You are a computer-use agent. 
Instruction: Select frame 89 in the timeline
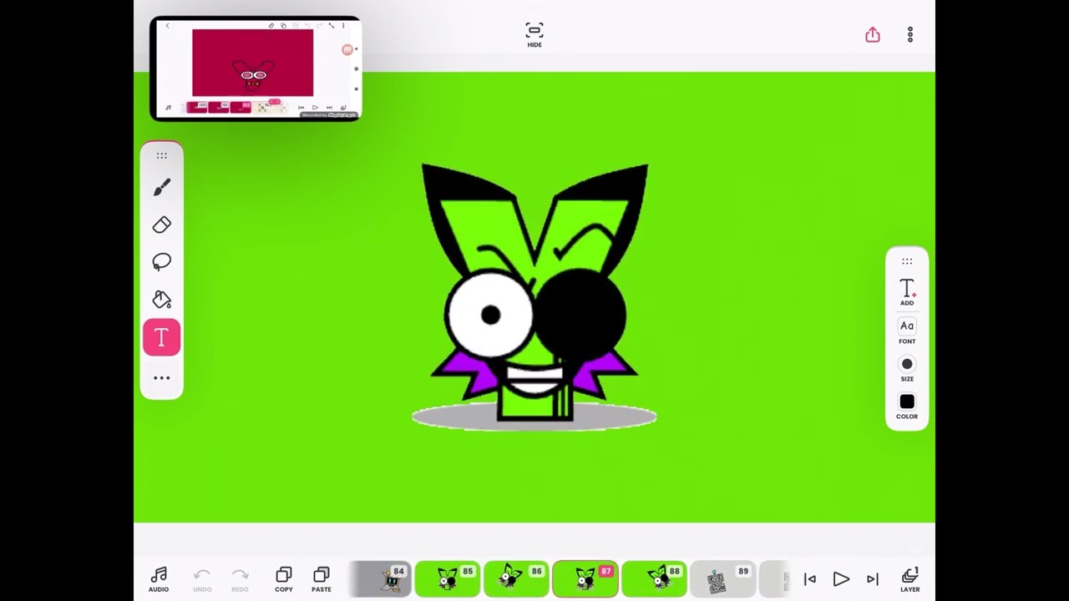click(x=723, y=579)
